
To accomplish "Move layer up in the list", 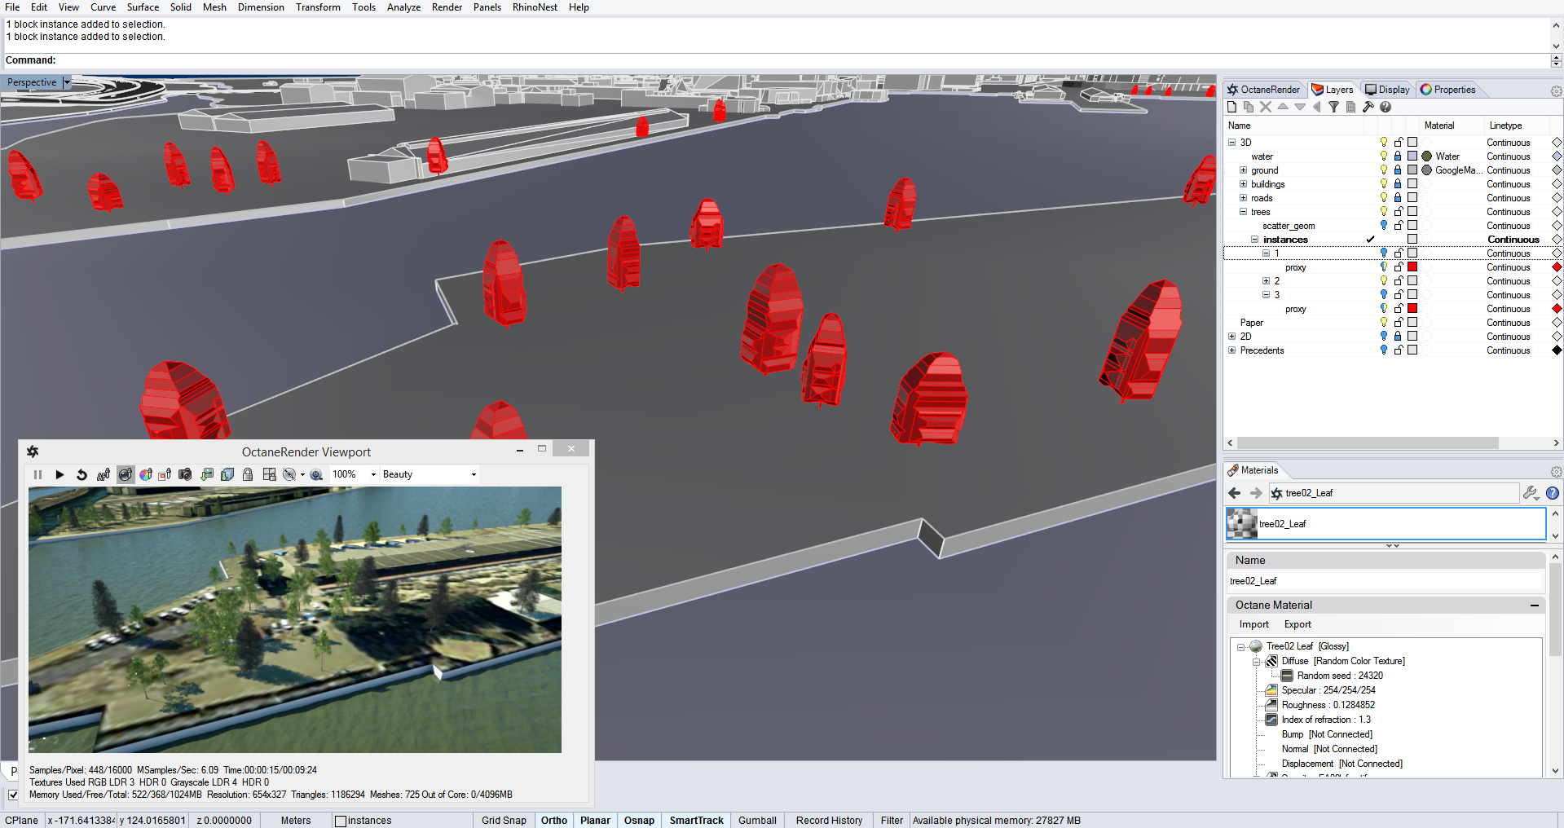I will point(1283,107).
